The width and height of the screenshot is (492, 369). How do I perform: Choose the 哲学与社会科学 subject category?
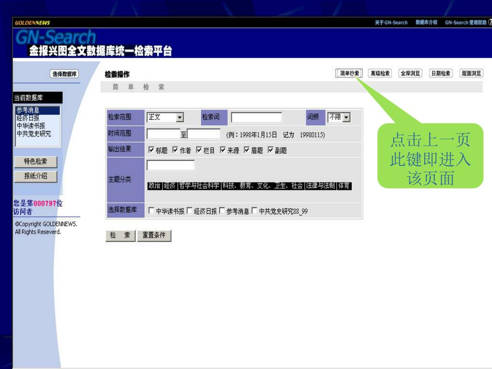(199, 186)
